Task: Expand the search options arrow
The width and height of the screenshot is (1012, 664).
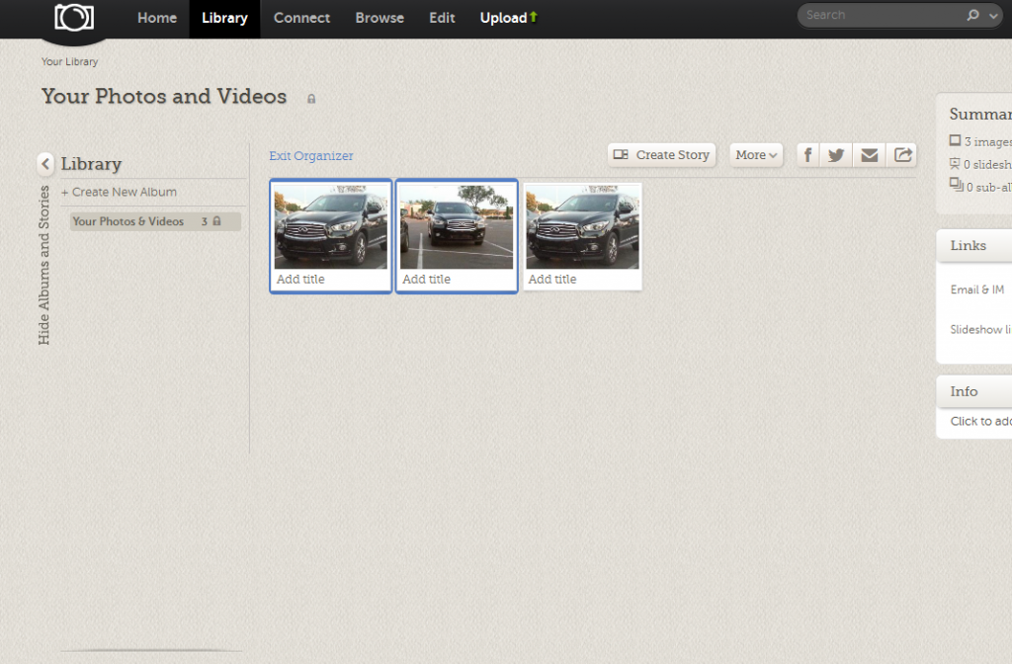Action: point(991,16)
